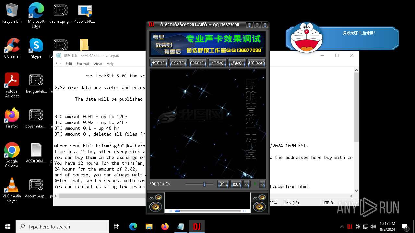Click the right speaker graphic in DJ player
Screen dimensions: 415x233
259,203
